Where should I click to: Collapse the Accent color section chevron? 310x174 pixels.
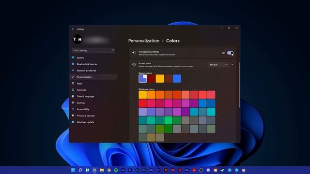click(232, 65)
